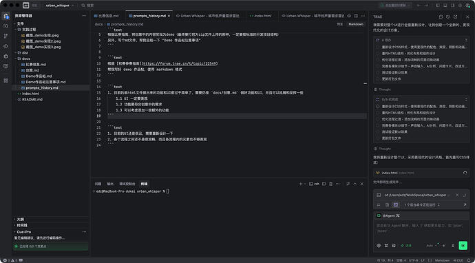
Task: Open the update notification dropdown in title bar
Action: pos(395,6)
